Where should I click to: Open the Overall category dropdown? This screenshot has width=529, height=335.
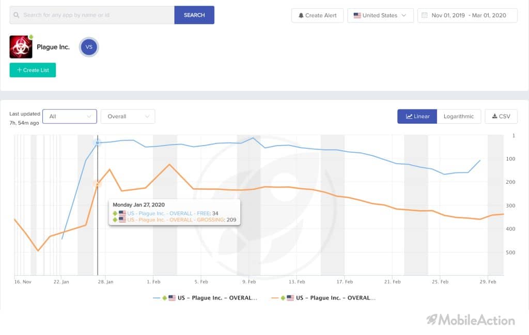coord(128,116)
